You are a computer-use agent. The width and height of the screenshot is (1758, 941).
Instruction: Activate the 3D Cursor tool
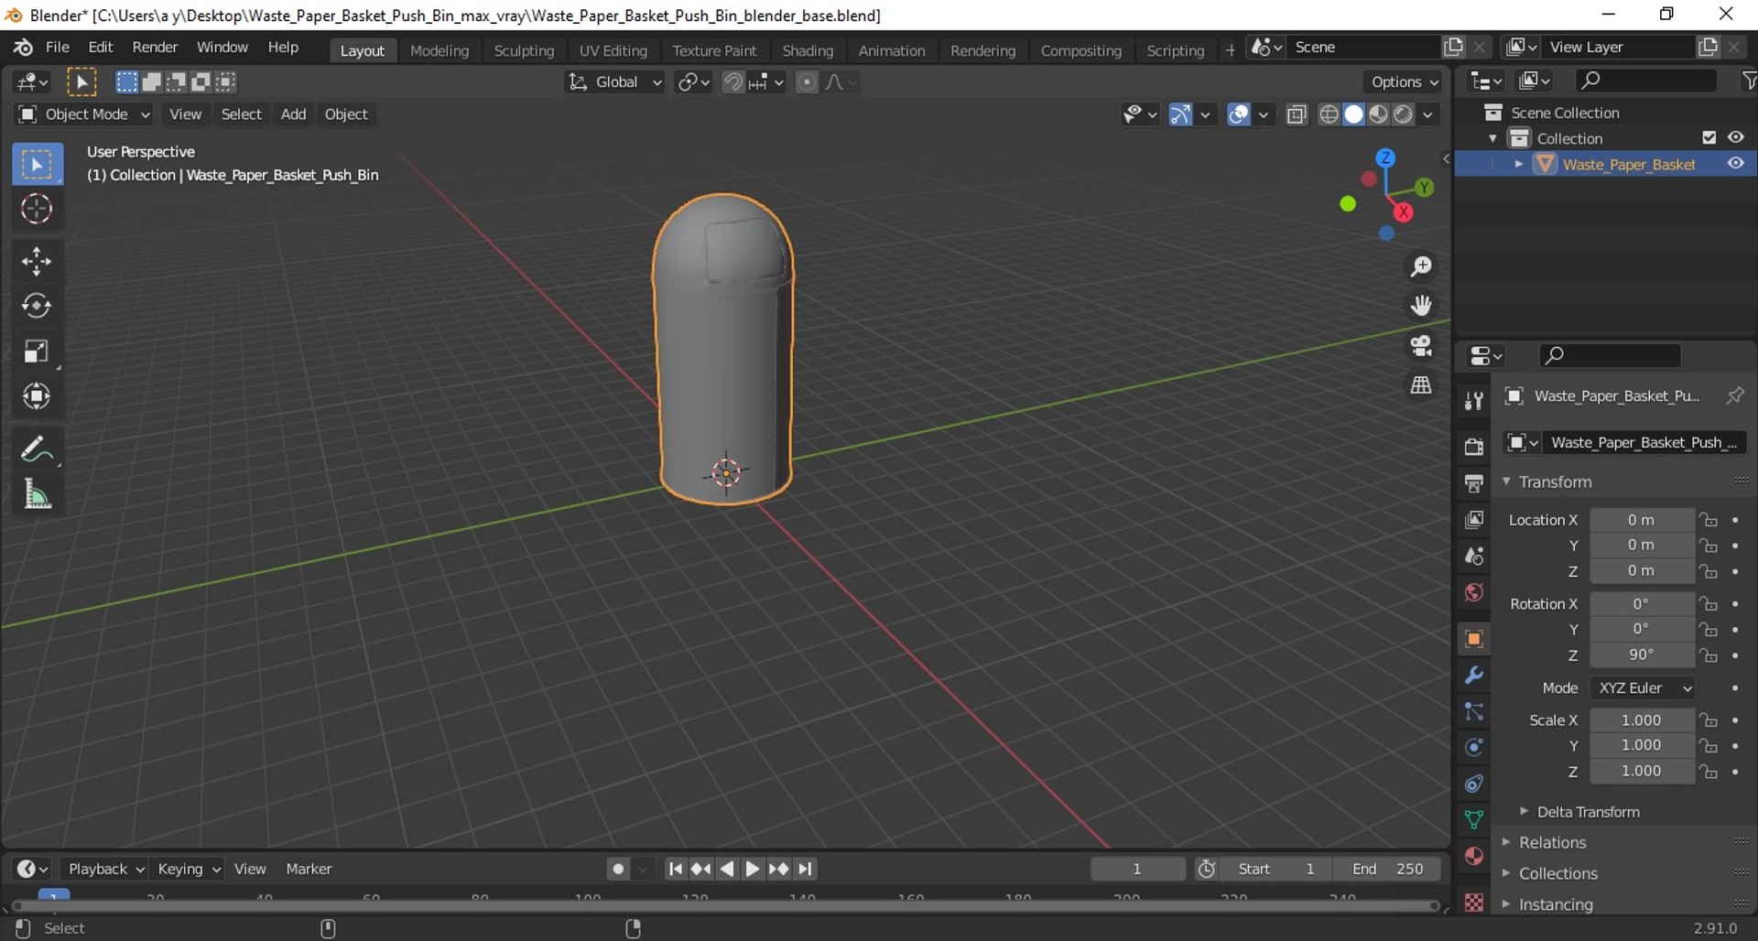pyautogui.click(x=37, y=210)
